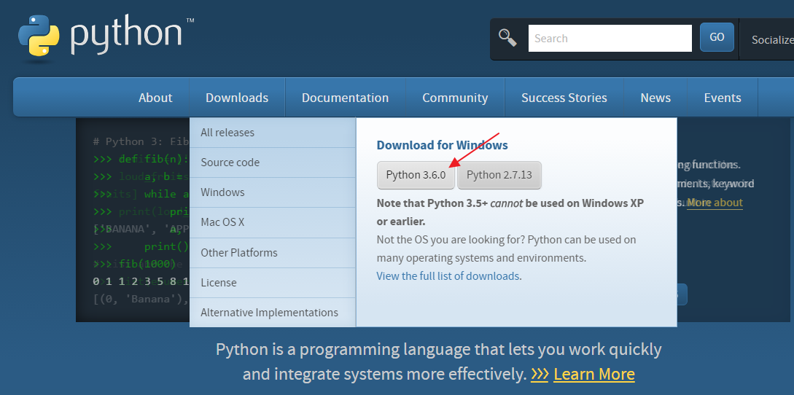Click the search magnifier icon
794x395 pixels.
[507, 38]
